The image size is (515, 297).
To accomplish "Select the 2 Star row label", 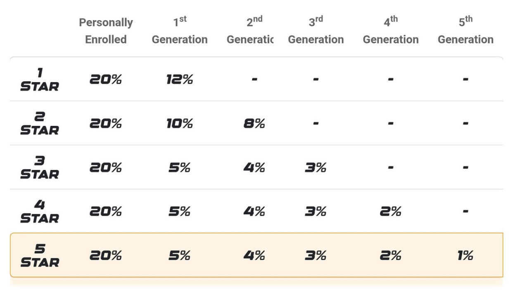I will (x=40, y=123).
